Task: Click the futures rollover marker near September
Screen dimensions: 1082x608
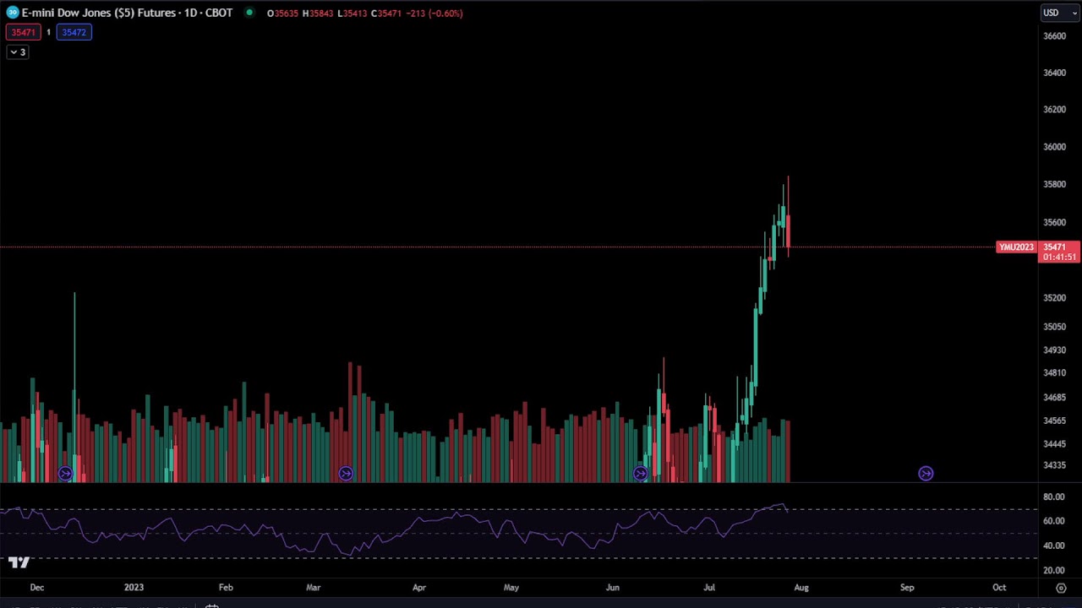Action: (x=926, y=474)
